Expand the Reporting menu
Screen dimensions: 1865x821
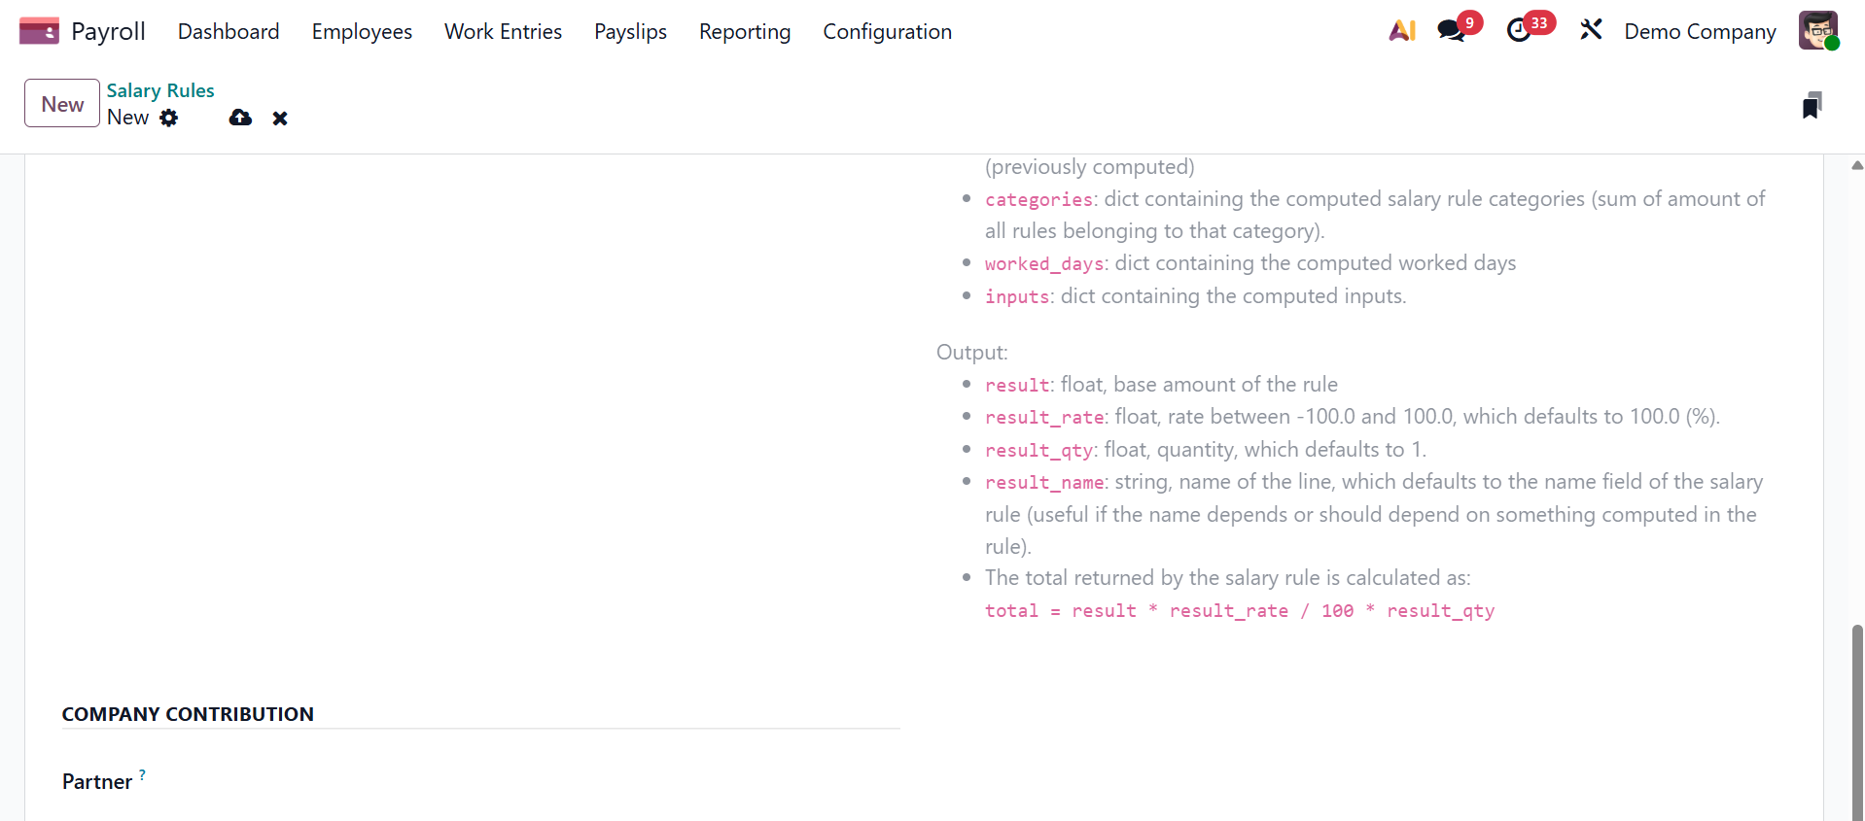coord(745,31)
